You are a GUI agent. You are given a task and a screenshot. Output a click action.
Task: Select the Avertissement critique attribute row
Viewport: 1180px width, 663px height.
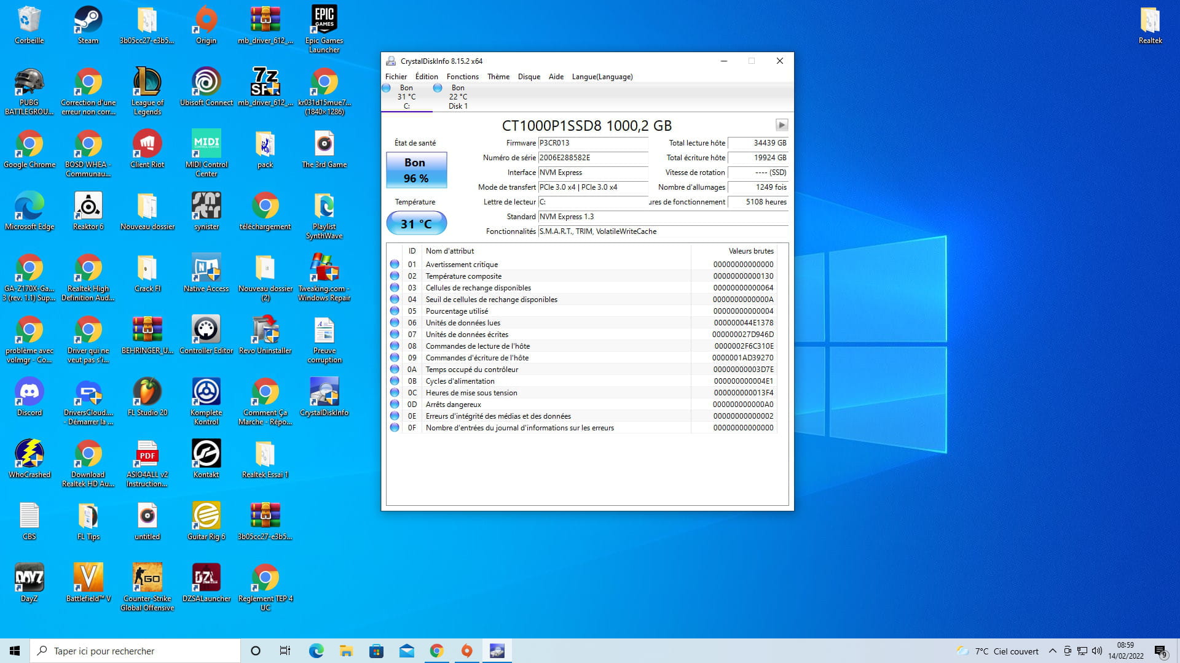(582, 265)
